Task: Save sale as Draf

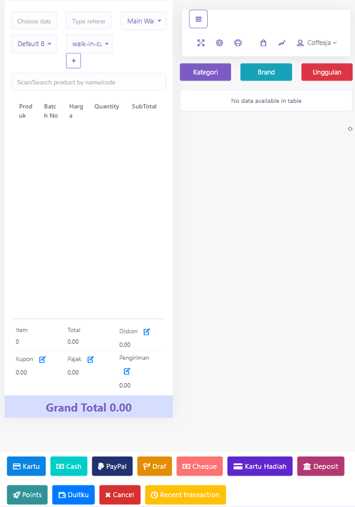Action: [155, 466]
